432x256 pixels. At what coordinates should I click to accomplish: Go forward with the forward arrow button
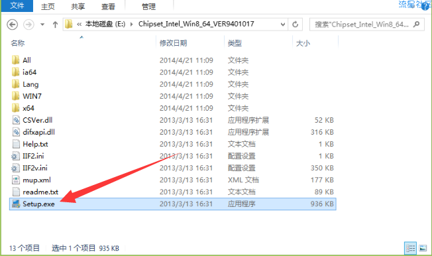(28, 25)
